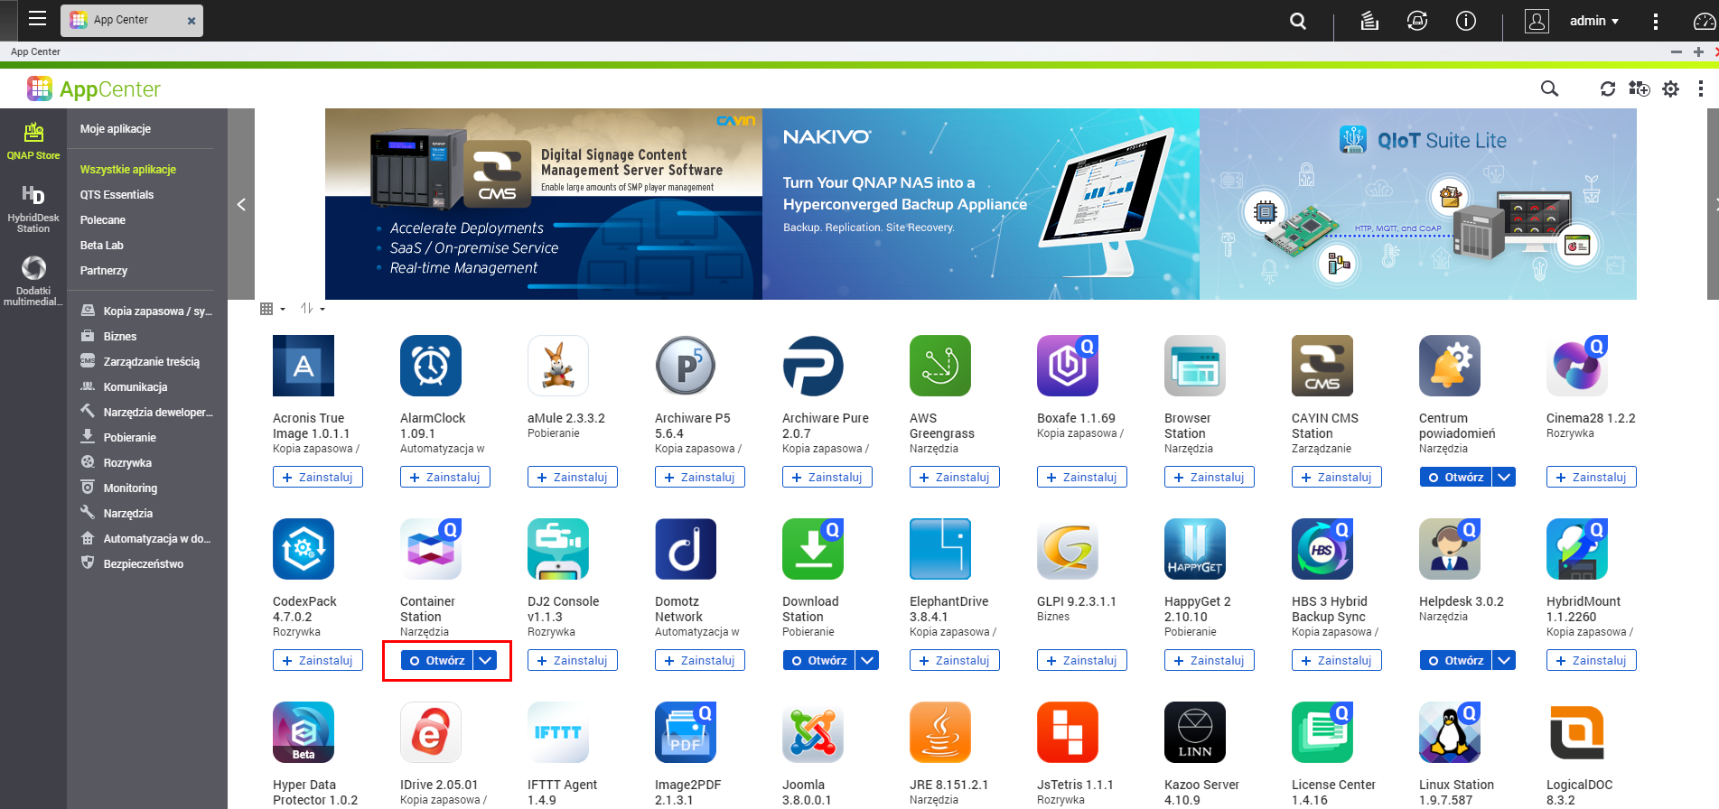
Task: Open the main hamburger menu
Action: pyautogui.click(x=37, y=19)
